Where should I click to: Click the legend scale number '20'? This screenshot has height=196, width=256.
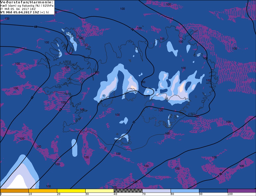click(59, 194)
